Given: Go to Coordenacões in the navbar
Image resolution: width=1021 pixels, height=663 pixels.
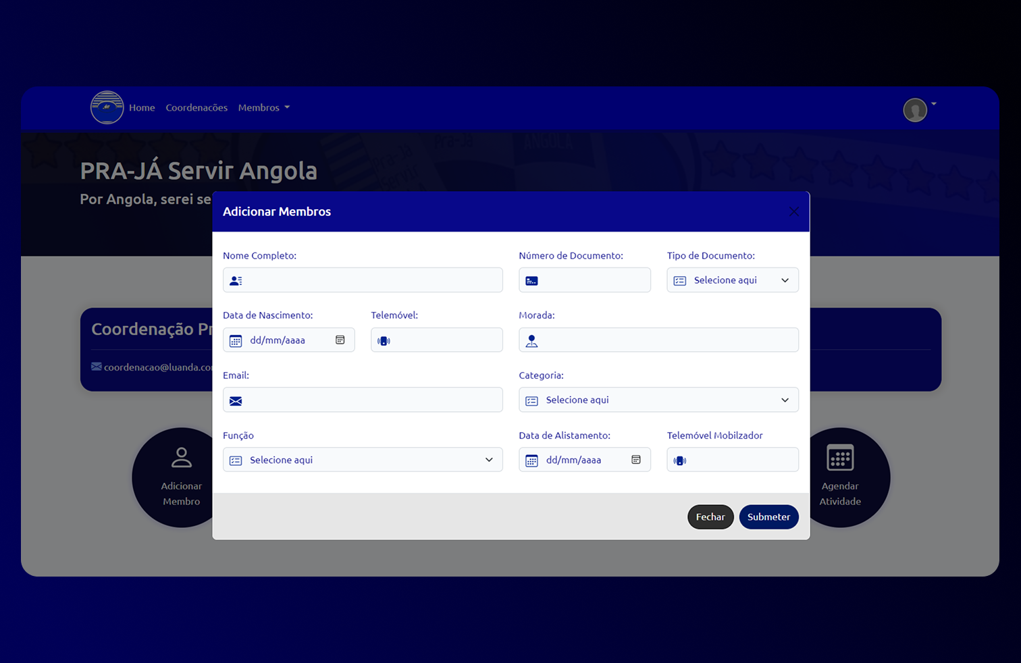Looking at the screenshot, I should click(197, 108).
